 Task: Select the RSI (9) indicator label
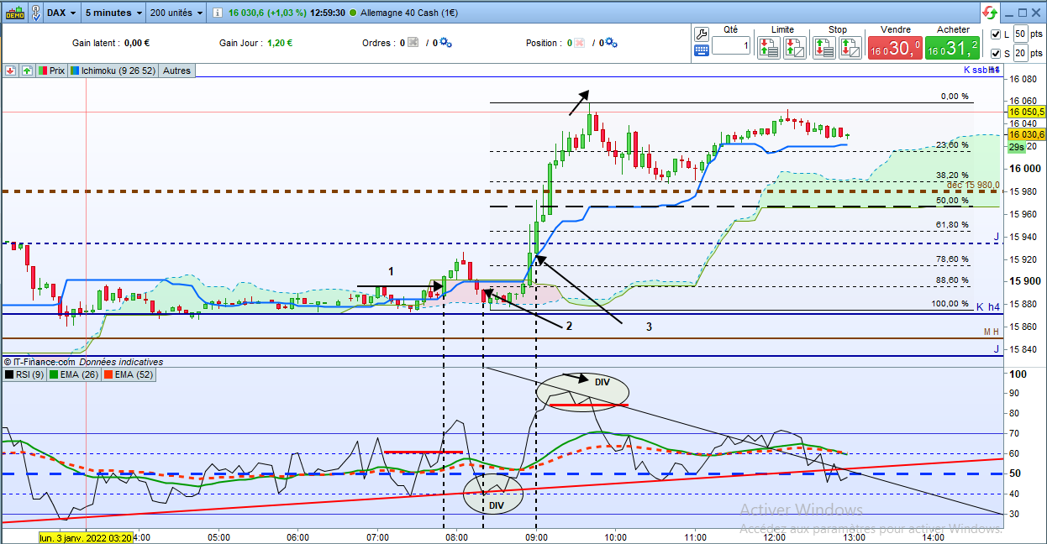pos(24,374)
